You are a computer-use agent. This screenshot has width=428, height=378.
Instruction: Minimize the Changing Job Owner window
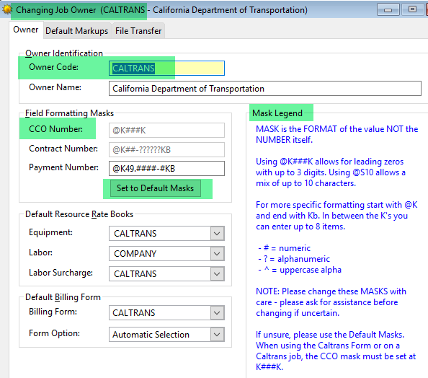tap(388, 10)
